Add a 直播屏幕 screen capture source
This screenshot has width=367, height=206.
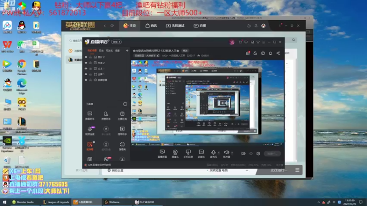[162, 154]
